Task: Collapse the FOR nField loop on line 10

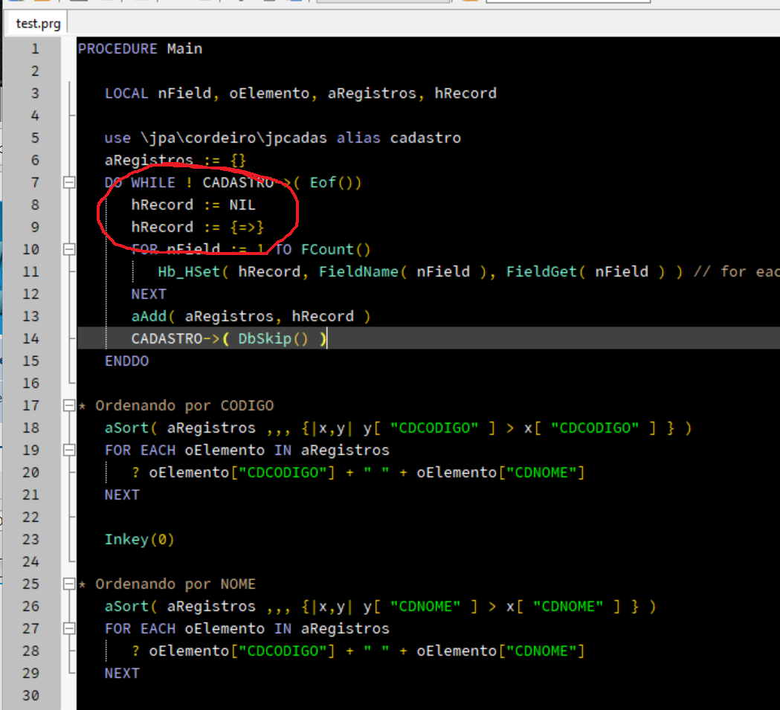Action: tap(69, 249)
